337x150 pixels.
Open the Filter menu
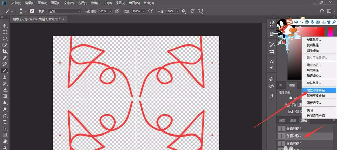pyautogui.click(x=96, y=3)
